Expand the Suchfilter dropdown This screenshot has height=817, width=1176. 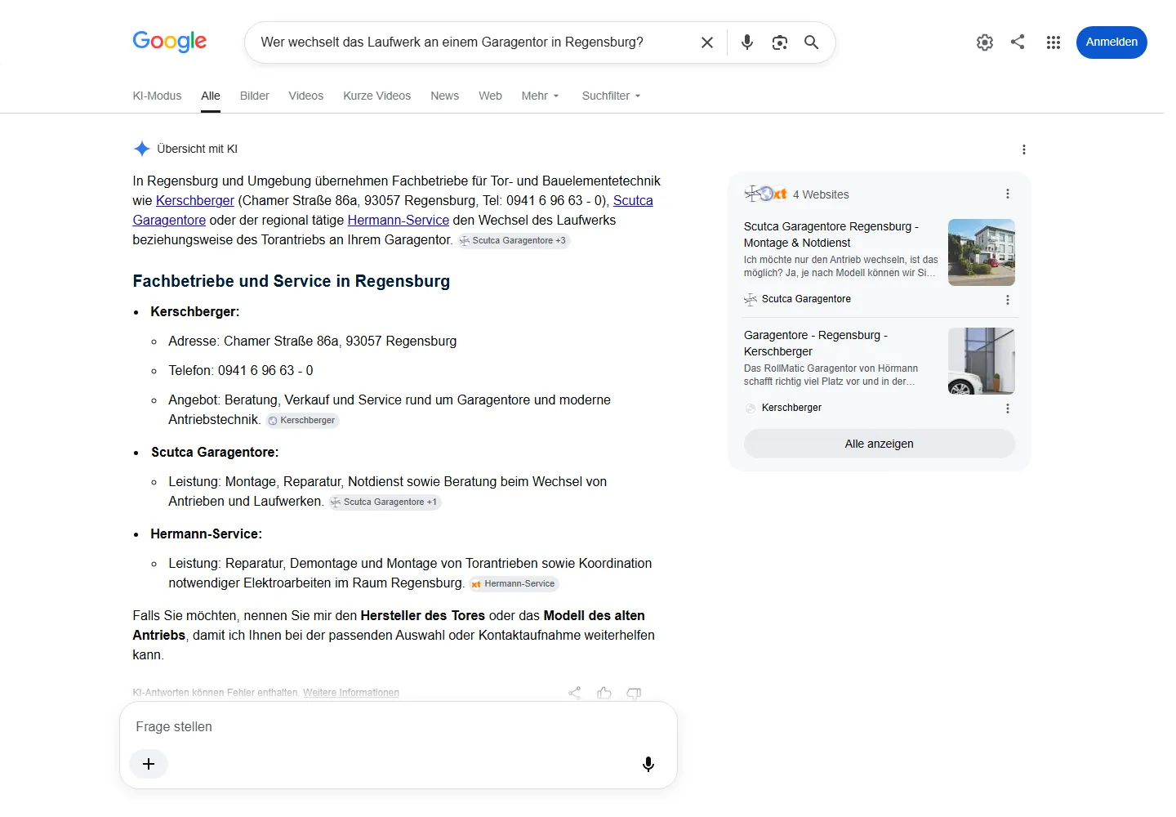click(x=611, y=96)
